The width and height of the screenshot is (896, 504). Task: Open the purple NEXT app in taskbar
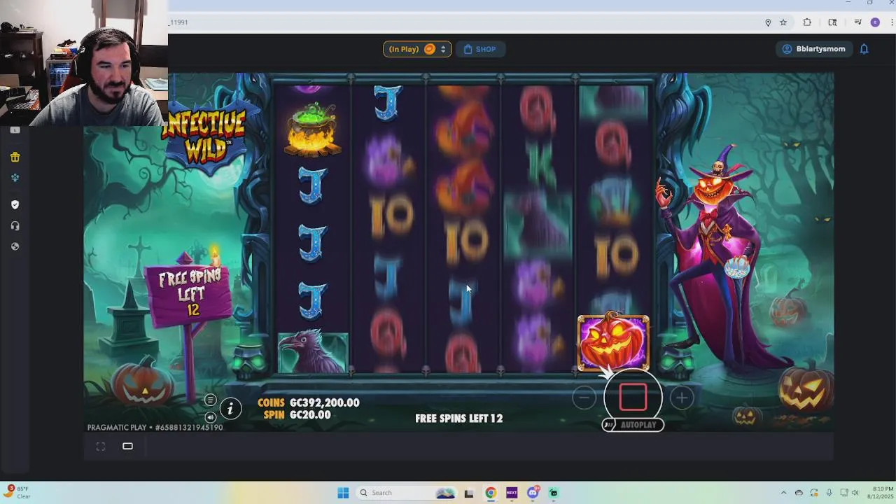[x=512, y=493]
